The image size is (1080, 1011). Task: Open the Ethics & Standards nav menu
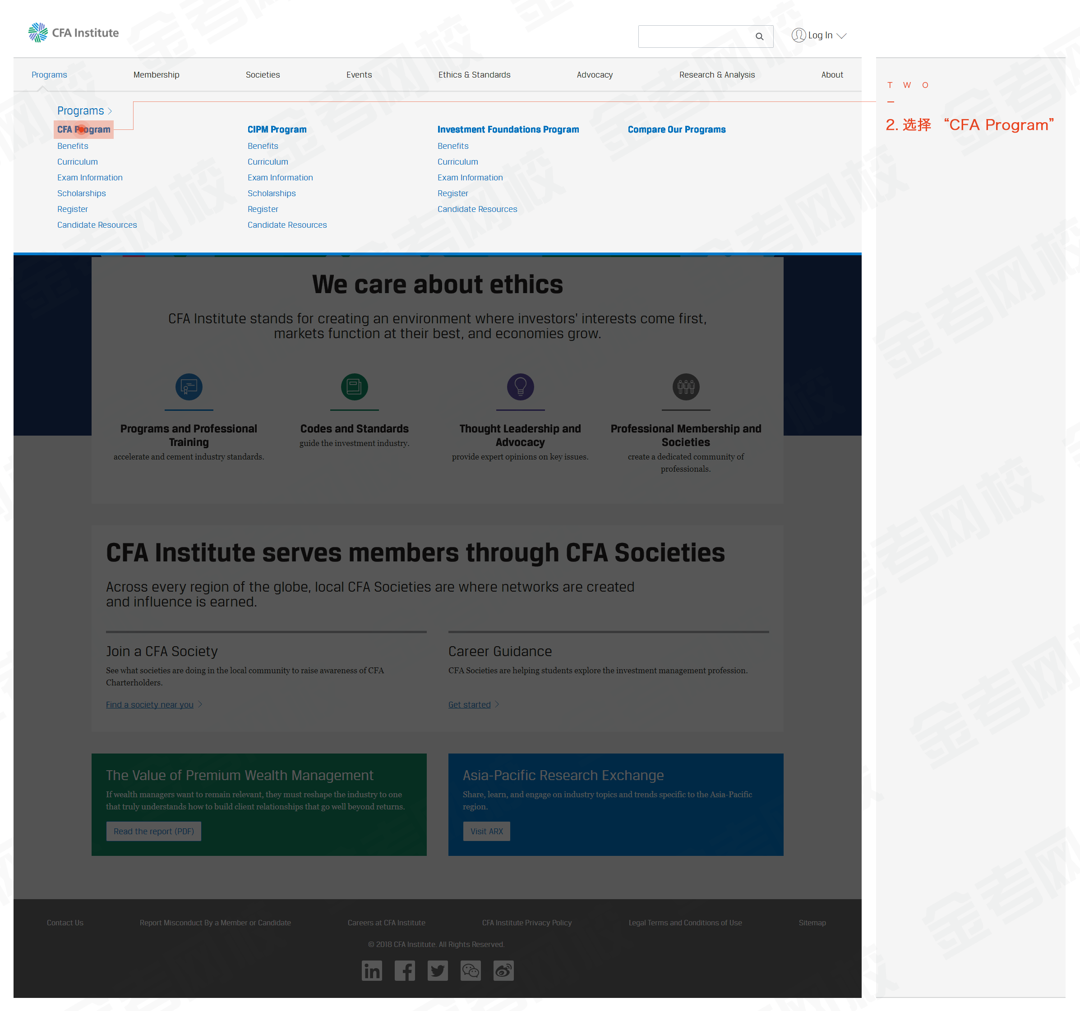click(474, 74)
